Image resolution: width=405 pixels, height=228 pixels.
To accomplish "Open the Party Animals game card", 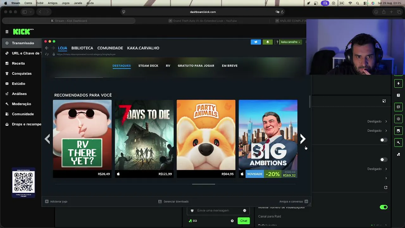I will (x=206, y=139).
